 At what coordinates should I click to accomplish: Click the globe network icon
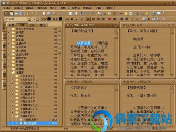[153, 13]
